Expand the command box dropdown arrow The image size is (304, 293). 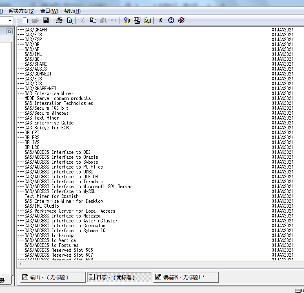(10, 20)
